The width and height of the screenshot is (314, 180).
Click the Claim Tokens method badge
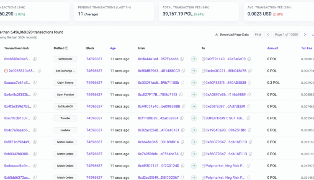point(65,83)
